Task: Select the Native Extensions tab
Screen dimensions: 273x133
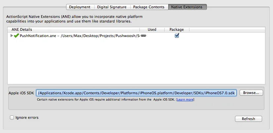Action: click(x=187, y=7)
